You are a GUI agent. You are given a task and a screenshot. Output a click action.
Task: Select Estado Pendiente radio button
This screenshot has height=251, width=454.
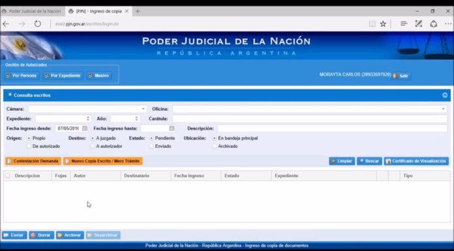point(151,138)
